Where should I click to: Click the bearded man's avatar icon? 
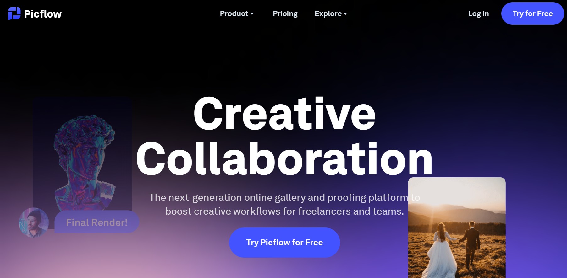(x=34, y=222)
